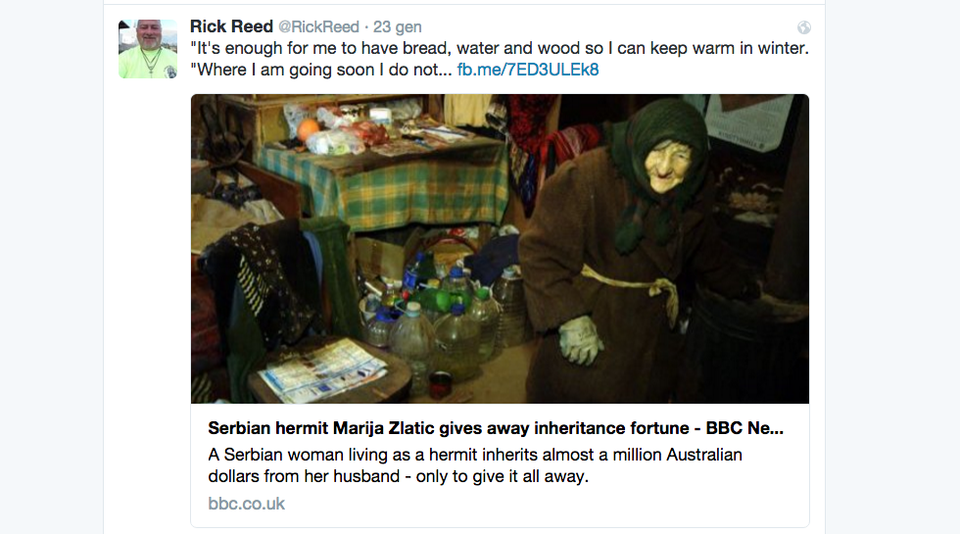Open the Serbian hermit article headline
The height and width of the screenshot is (534, 960).
click(x=496, y=428)
